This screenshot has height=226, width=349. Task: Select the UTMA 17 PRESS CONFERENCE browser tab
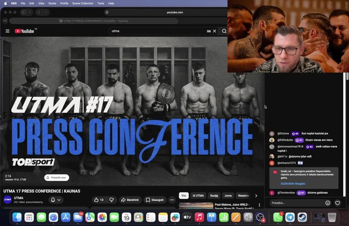point(94,21)
